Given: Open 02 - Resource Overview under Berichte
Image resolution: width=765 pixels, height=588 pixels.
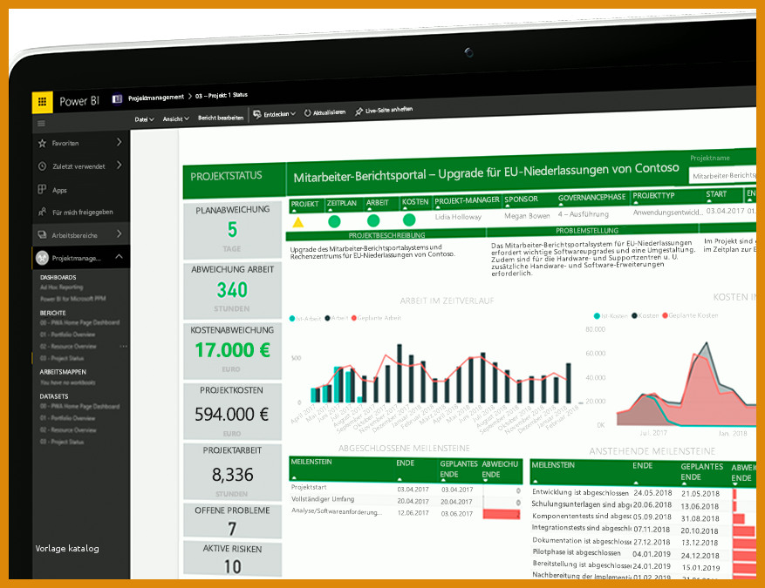Looking at the screenshot, I should tap(68, 347).
